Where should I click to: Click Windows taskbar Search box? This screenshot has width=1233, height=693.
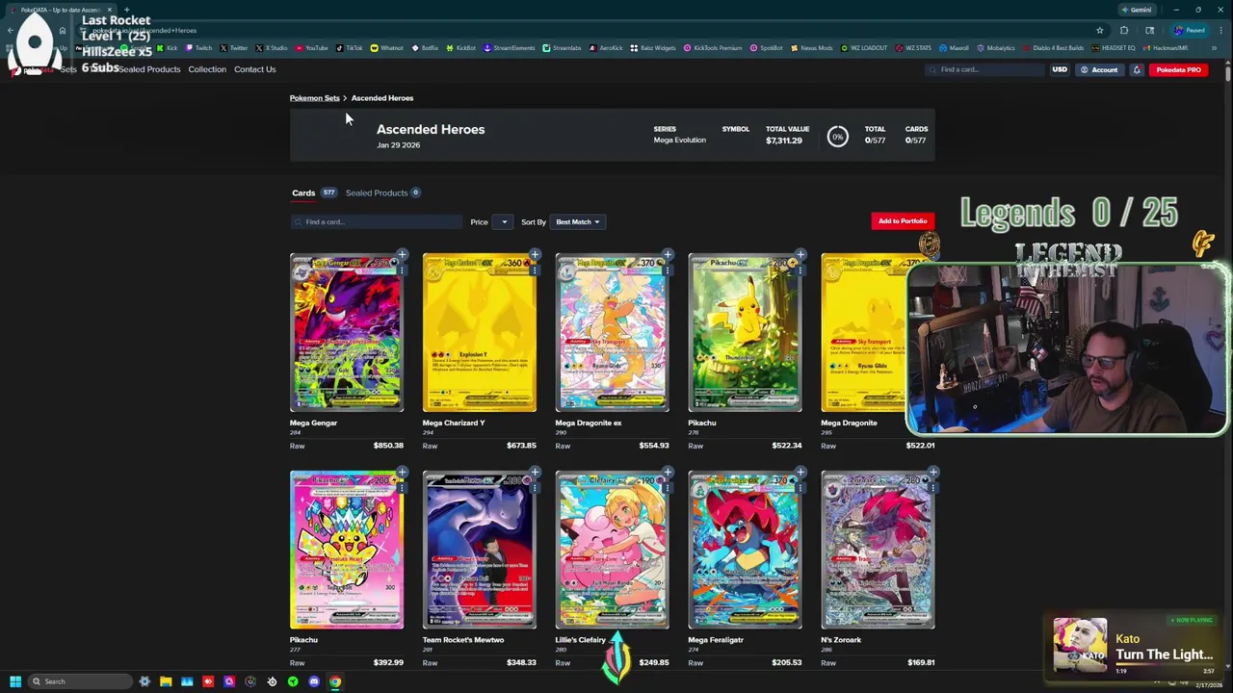(x=79, y=681)
